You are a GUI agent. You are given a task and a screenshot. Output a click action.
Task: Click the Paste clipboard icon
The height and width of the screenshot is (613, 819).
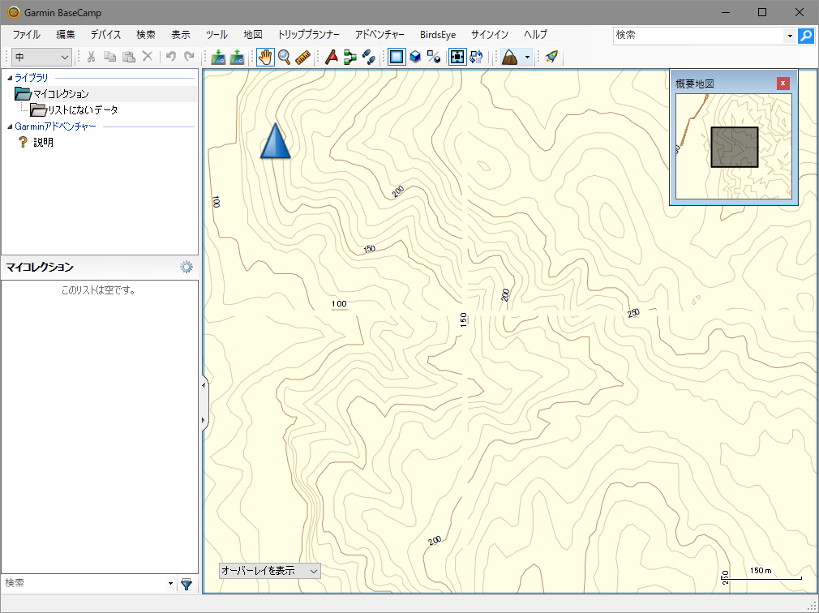128,57
